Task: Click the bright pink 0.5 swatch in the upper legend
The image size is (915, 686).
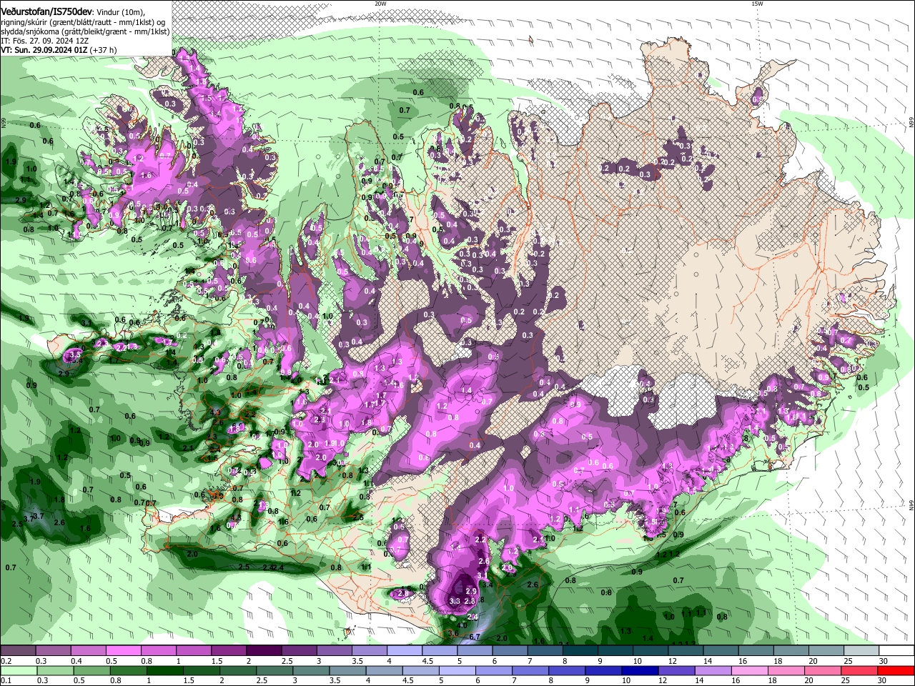Action: (x=123, y=651)
